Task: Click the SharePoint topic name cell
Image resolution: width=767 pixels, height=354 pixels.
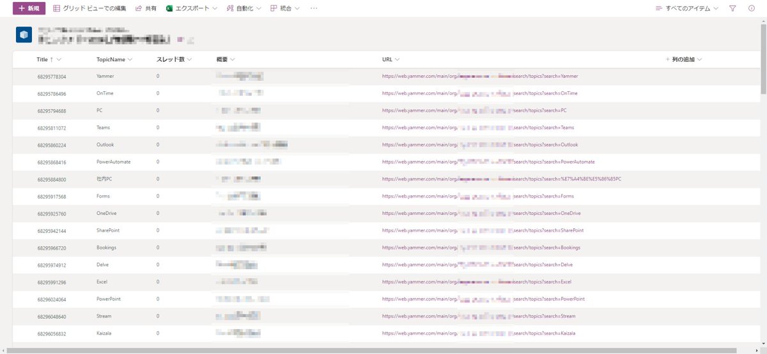Action: pos(108,230)
